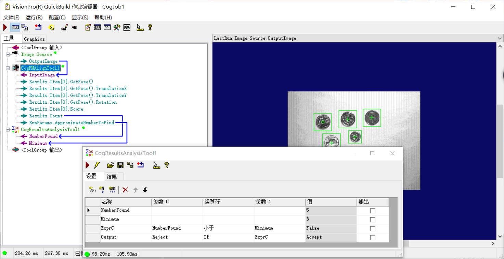The height and width of the screenshot is (259, 504).
Task: Click the reset icon in the CogResultsAnalysisTool1 toolbar
Action: pos(140,166)
